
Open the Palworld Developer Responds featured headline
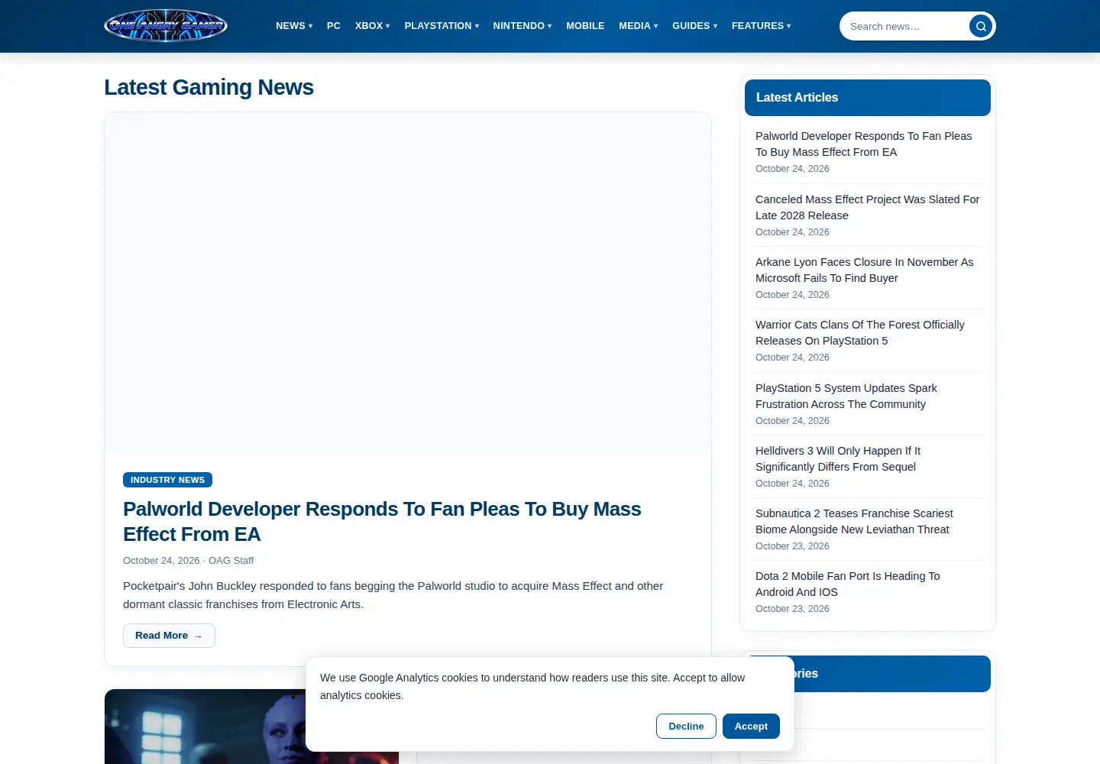point(382,522)
